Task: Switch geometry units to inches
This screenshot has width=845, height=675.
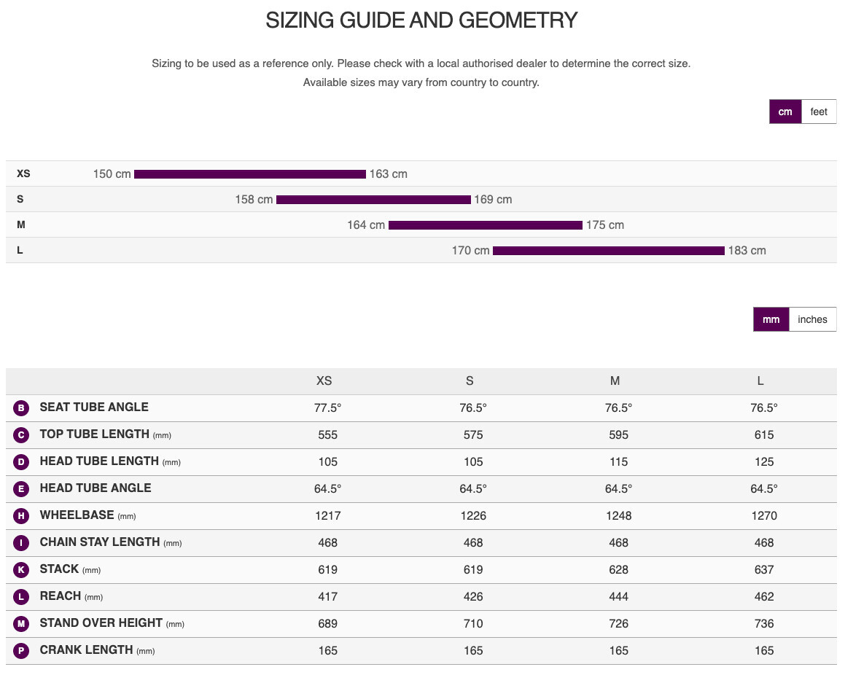Action: 812,319
